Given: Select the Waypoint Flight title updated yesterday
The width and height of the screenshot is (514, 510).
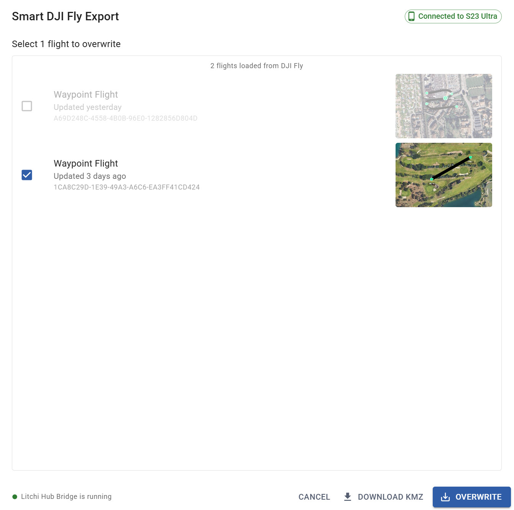Looking at the screenshot, I should (85, 95).
